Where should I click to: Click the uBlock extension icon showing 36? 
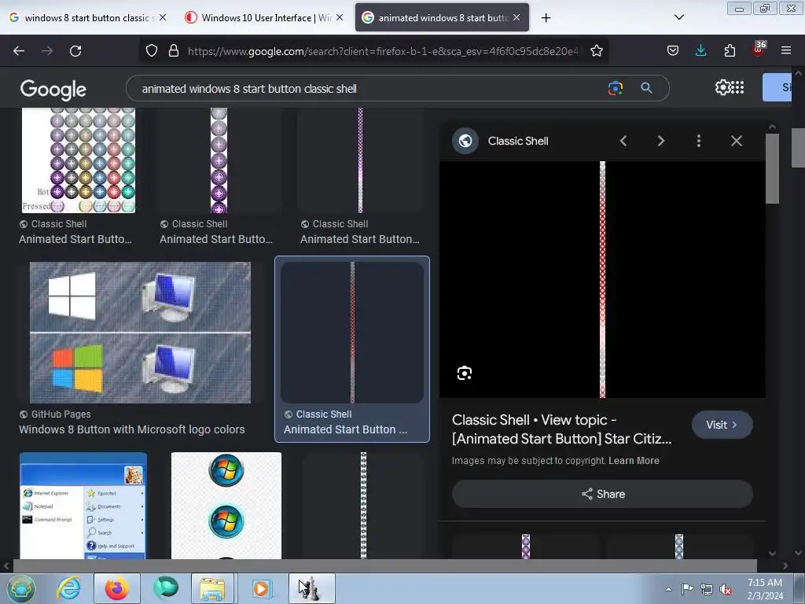[x=759, y=50]
